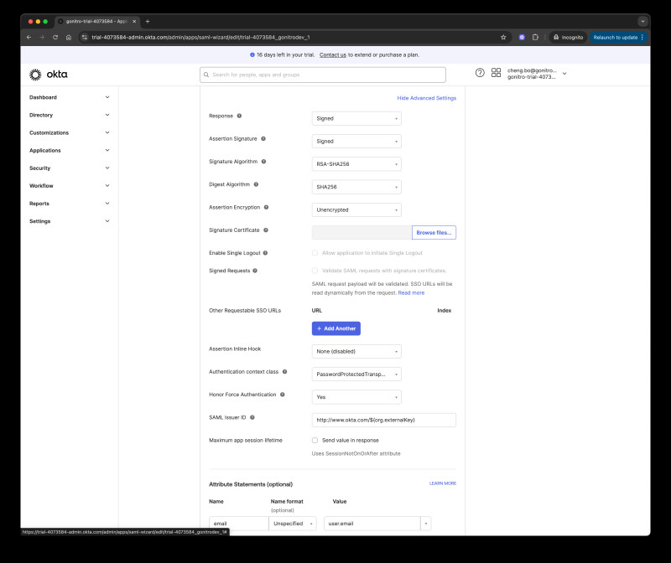Click Assertion Signature info icon
This screenshot has height=563, width=671.
[x=263, y=138]
